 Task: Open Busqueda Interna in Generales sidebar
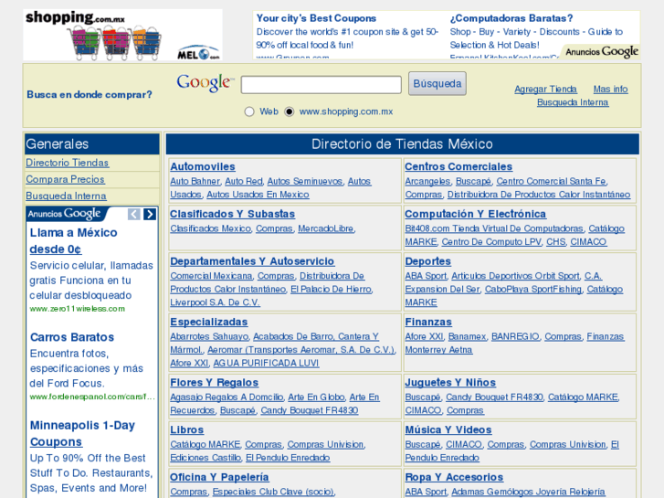pyautogui.click(x=66, y=196)
